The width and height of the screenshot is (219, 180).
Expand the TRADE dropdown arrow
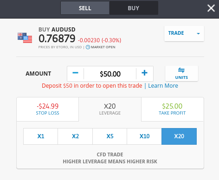coord(198,33)
